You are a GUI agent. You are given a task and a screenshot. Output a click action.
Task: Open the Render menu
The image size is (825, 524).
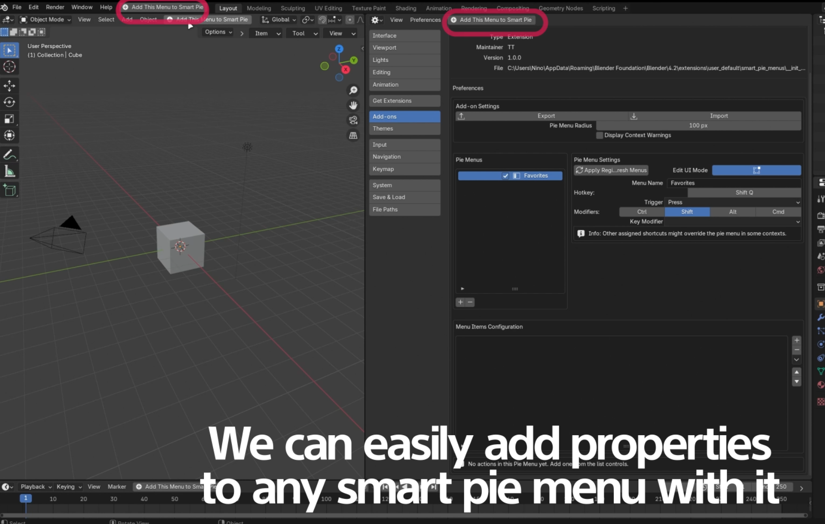coord(55,7)
